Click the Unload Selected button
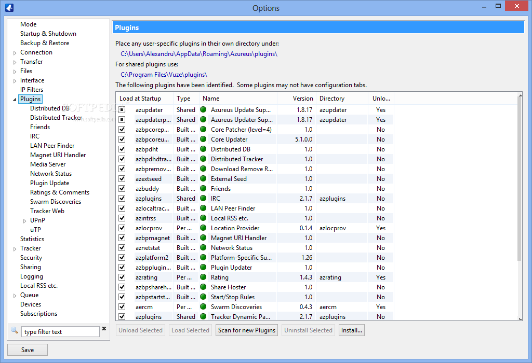Image resolution: width=532 pixels, height=363 pixels. point(140,330)
